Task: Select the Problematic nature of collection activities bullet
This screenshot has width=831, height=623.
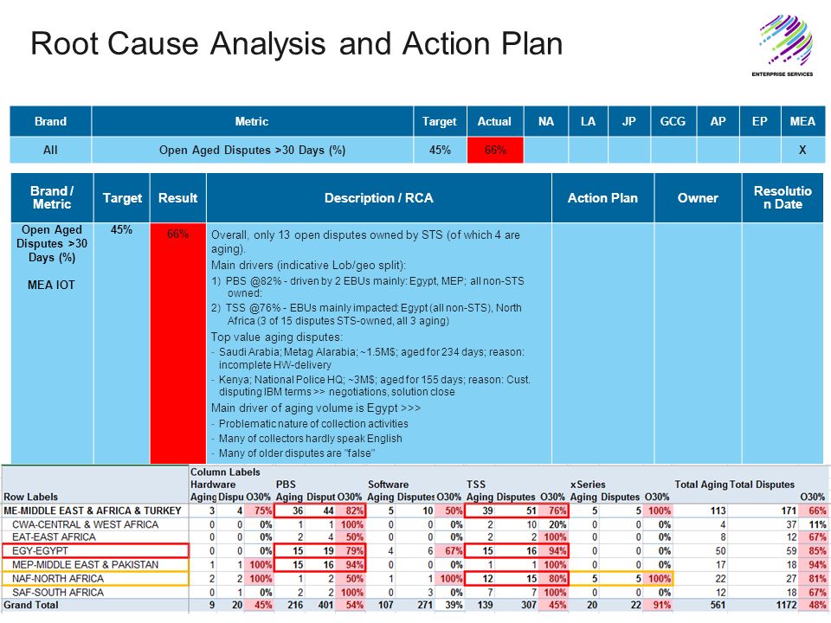Action: click(310, 424)
